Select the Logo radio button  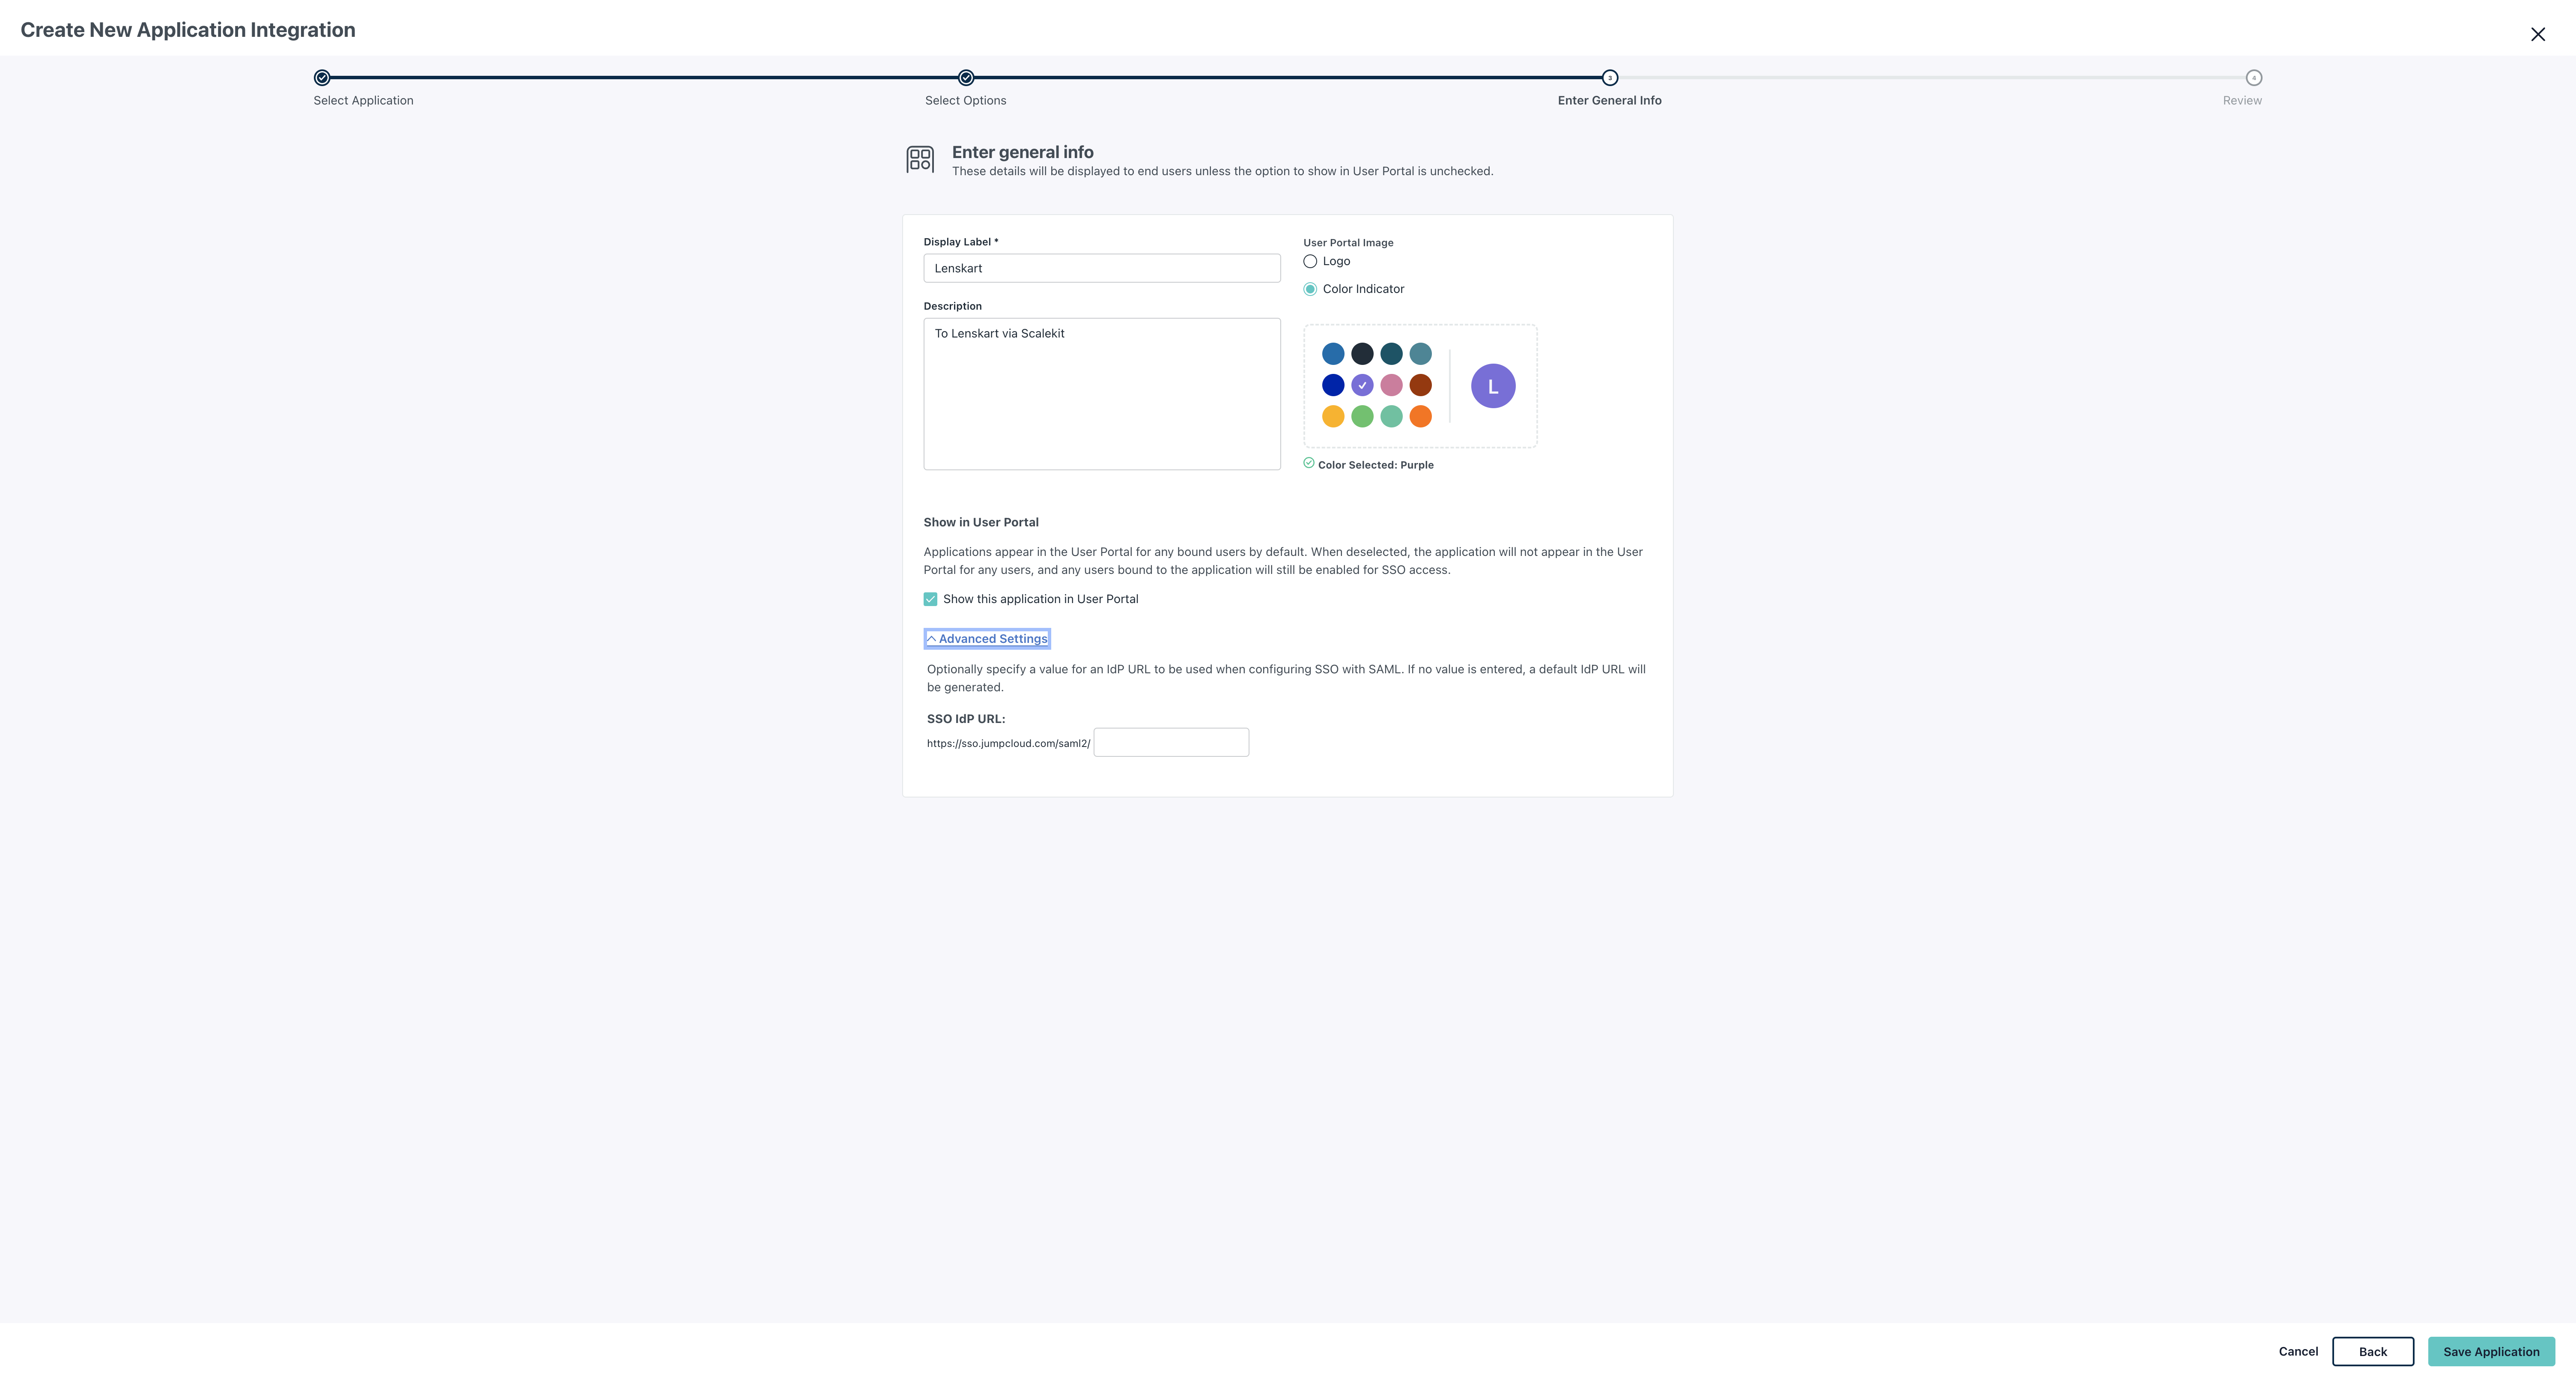pos(1309,261)
